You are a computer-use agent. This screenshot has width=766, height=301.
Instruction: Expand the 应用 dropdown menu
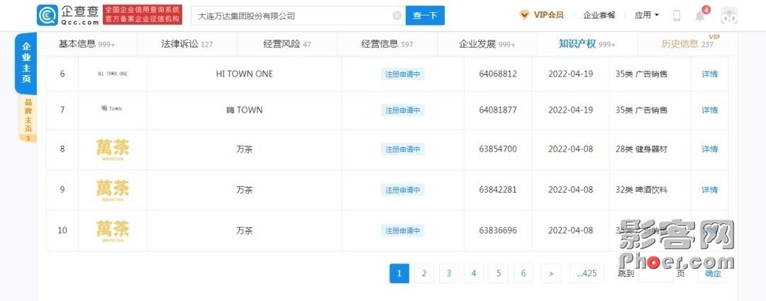(x=647, y=15)
